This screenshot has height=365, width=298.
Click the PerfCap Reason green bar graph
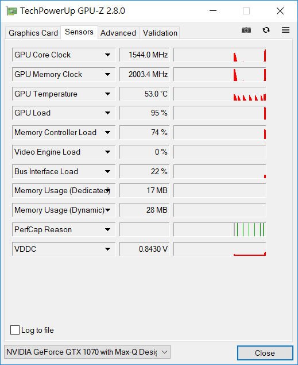[x=220, y=230]
